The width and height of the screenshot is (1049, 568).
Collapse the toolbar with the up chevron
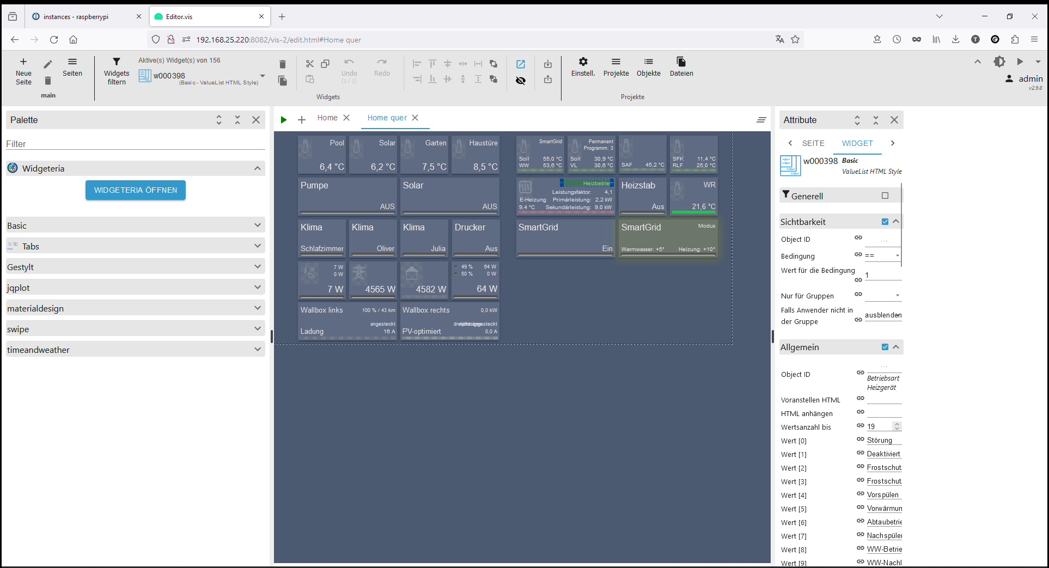(978, 62)
